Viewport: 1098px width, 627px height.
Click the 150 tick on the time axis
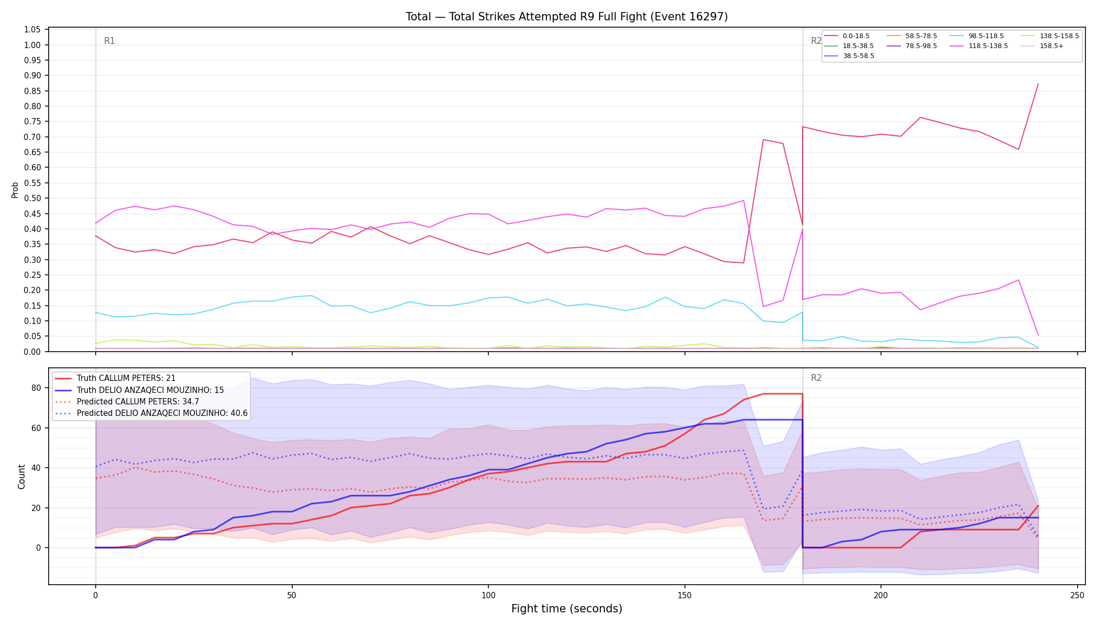click(x=684, y=595)
